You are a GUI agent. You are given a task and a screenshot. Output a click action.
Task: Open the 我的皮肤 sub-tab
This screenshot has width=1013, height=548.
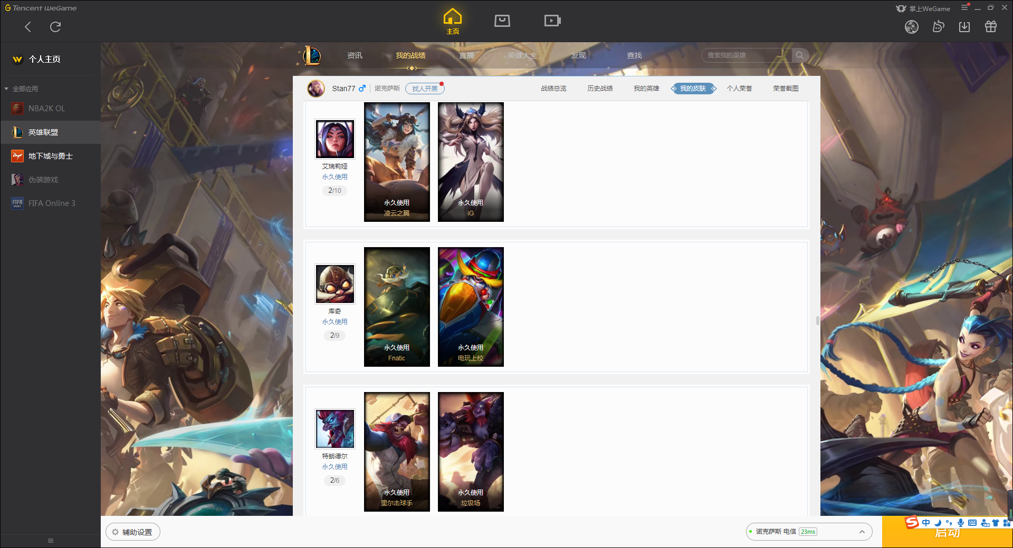(693, 89)
